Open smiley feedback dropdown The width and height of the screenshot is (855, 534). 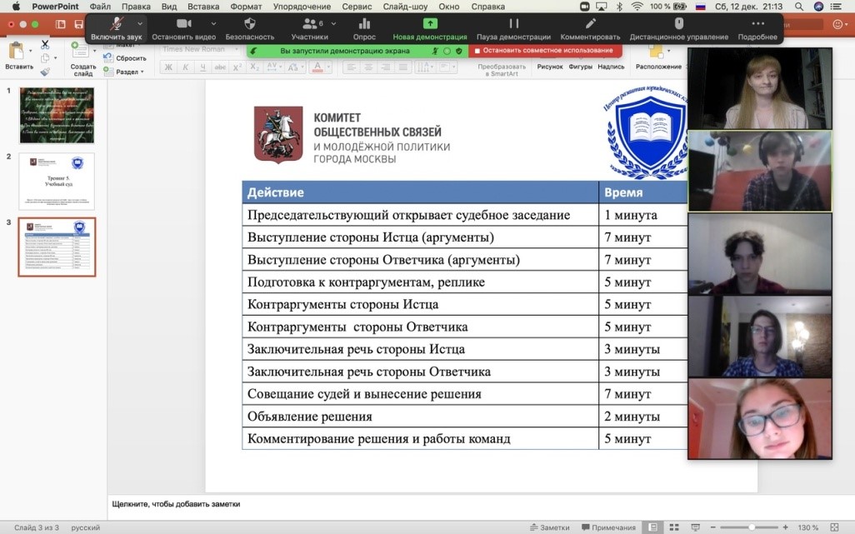840,24
